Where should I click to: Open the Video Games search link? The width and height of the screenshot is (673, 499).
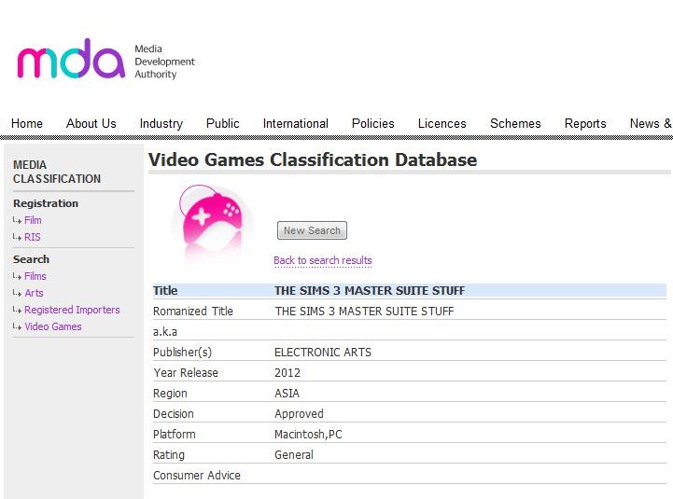tap(53, 326)
